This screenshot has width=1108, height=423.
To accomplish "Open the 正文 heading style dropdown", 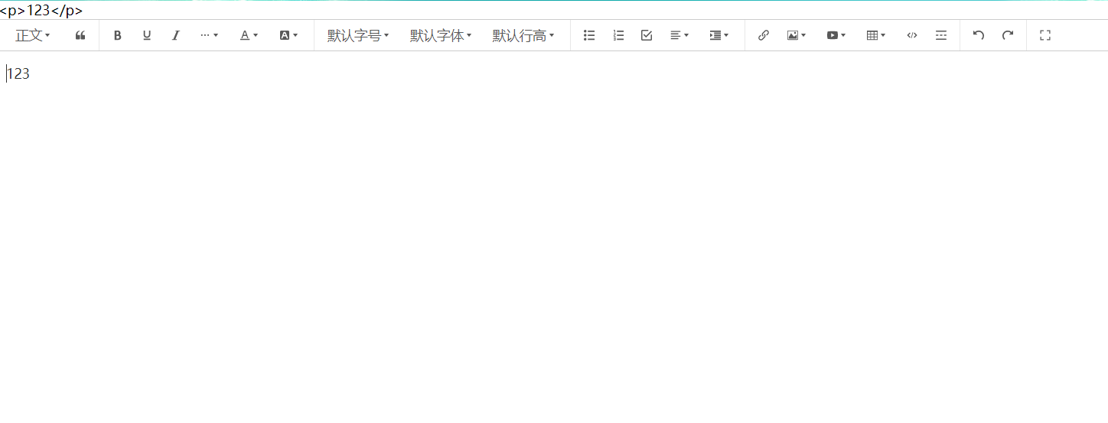I will click(33, 35).
